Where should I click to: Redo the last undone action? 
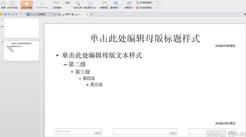pyautogui.click(x=20, y=14)
